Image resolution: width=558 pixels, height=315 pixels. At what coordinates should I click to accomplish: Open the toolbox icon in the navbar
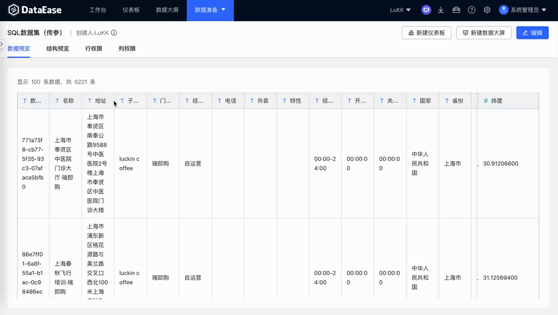tap(456, 9)
